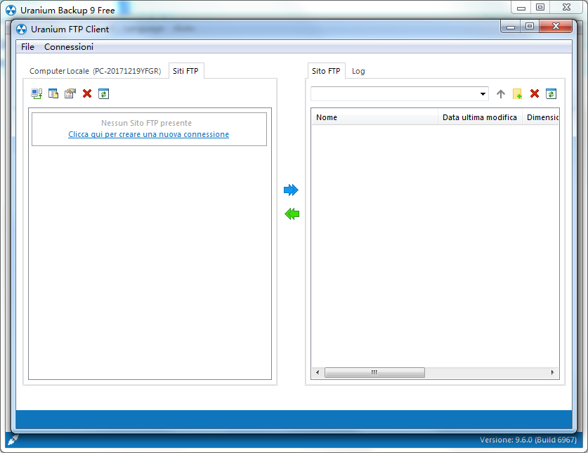Expand the remote path dropdown arrow

coord(483,93)
